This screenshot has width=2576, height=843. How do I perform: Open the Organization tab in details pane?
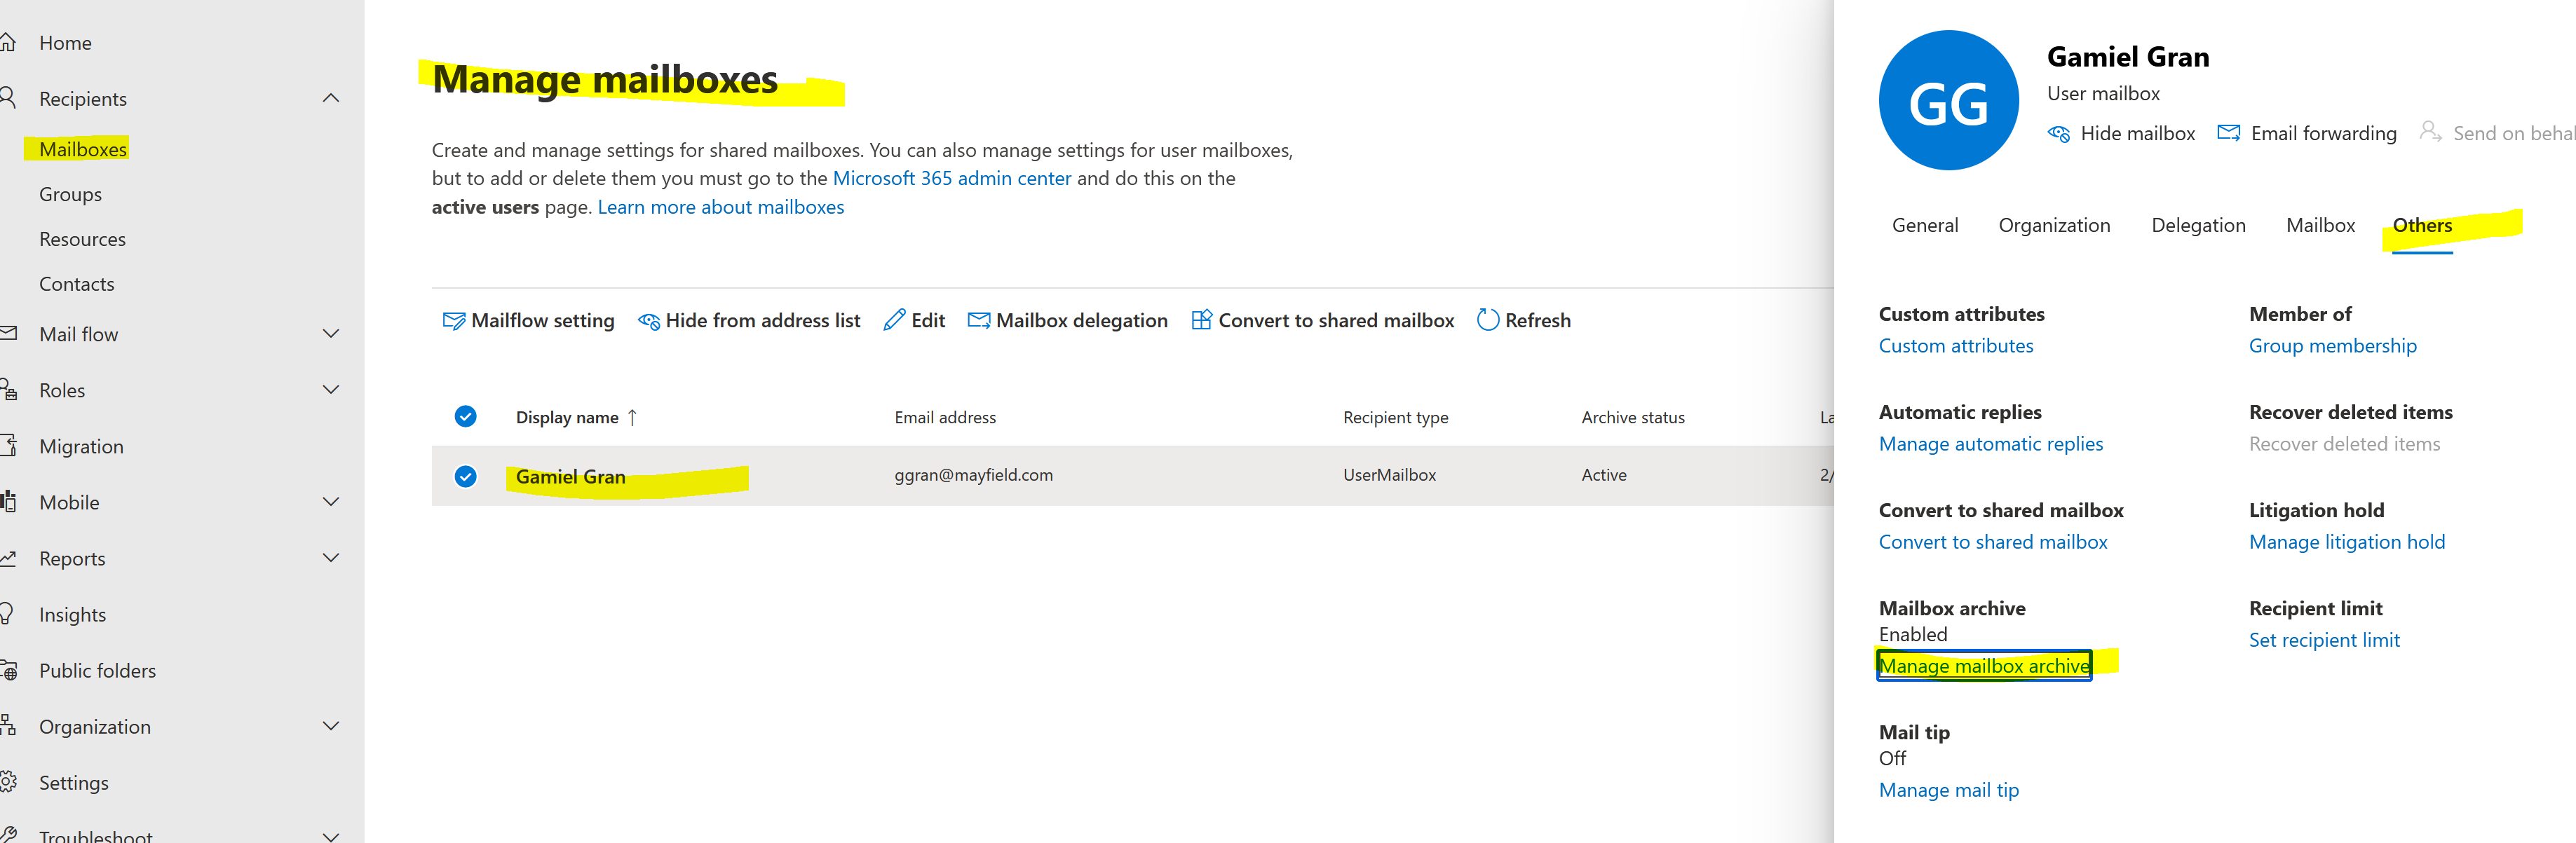click(x=2054, y=225)
